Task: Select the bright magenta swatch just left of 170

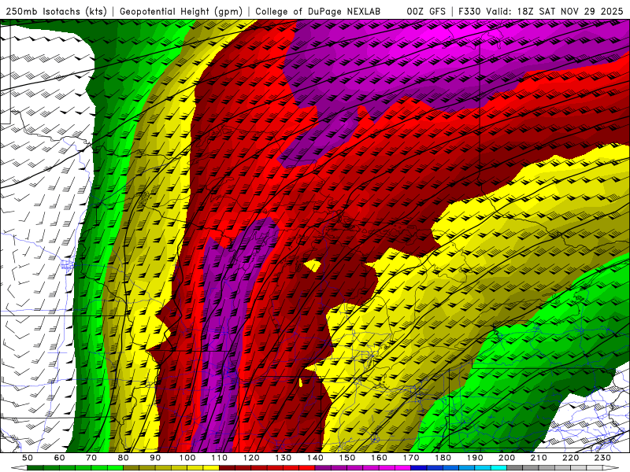Action: coord(403,468)
